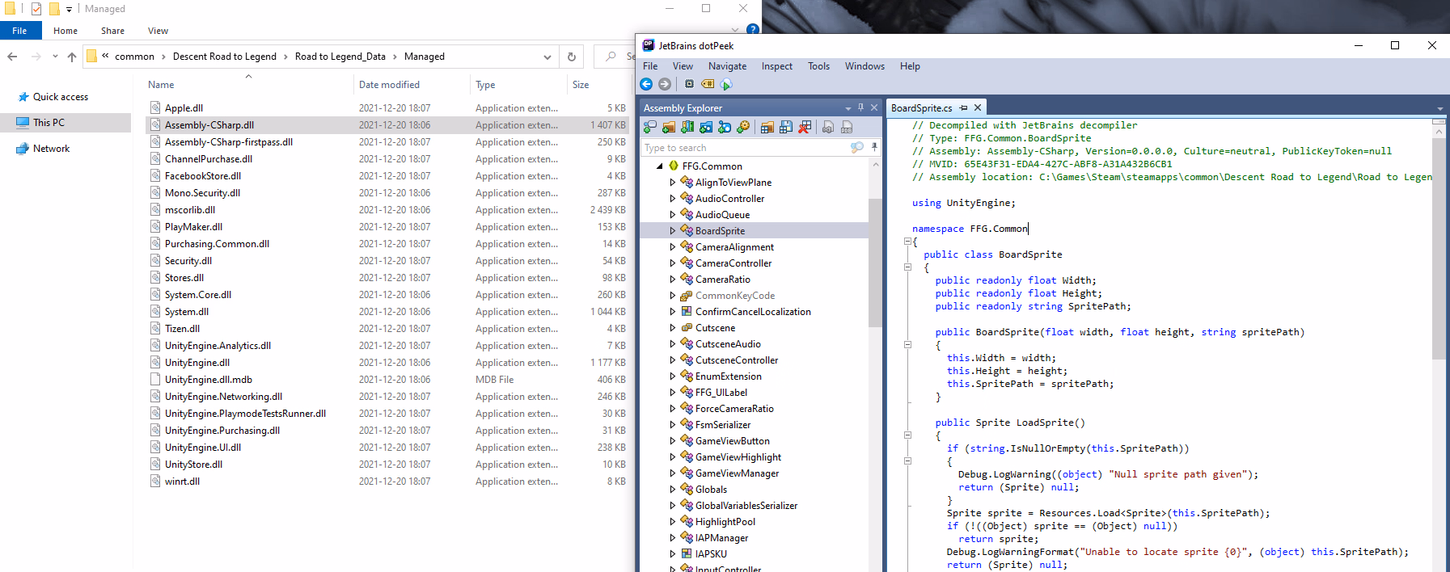The width and height of the screenshot is (1450, 572).
Task: Collapse the BoardSprite class code block
Action: tap(907, 267)
